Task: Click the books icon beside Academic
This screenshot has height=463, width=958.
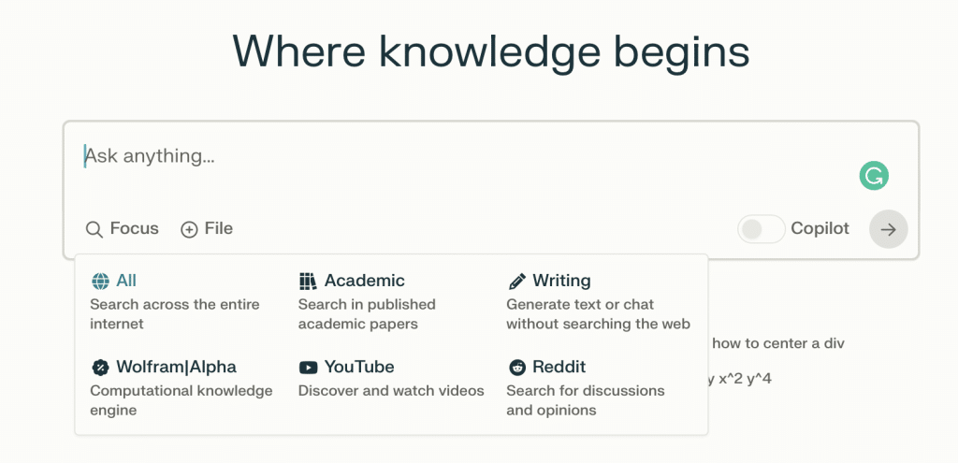Action: [308, 281]
